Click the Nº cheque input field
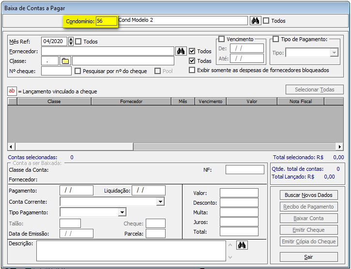This screenshot has height=269, width=351. (x=56, y=71)
